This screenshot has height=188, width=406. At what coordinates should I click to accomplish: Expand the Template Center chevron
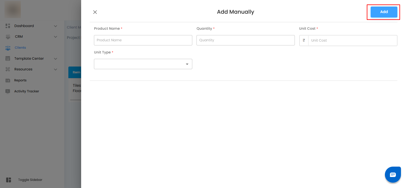(x=56, y=59)
